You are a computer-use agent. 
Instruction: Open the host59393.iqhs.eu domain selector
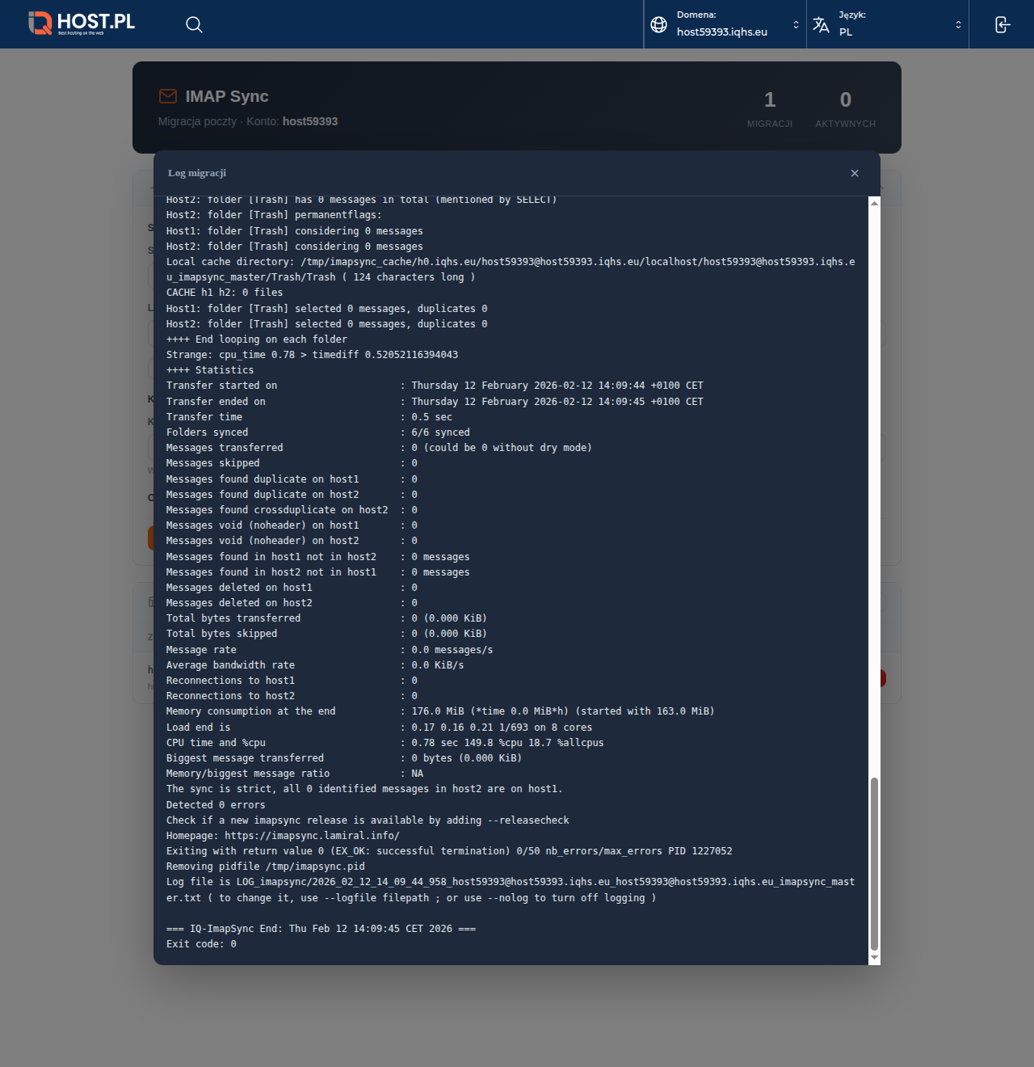[722, 32]
